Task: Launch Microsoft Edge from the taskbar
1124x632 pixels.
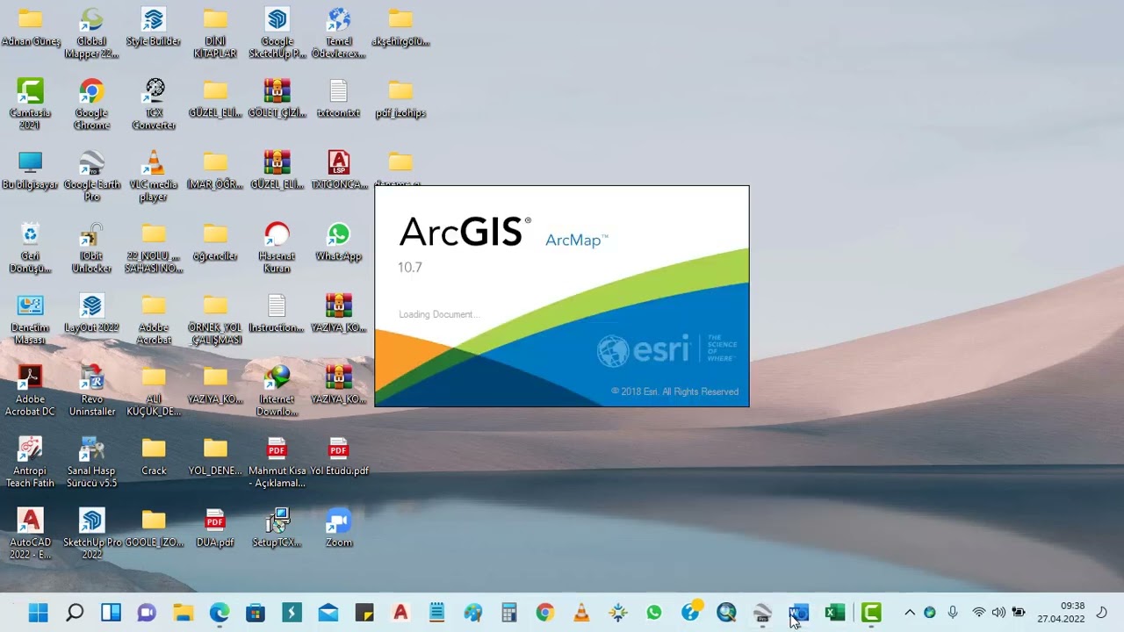Action: click(220, 613)
